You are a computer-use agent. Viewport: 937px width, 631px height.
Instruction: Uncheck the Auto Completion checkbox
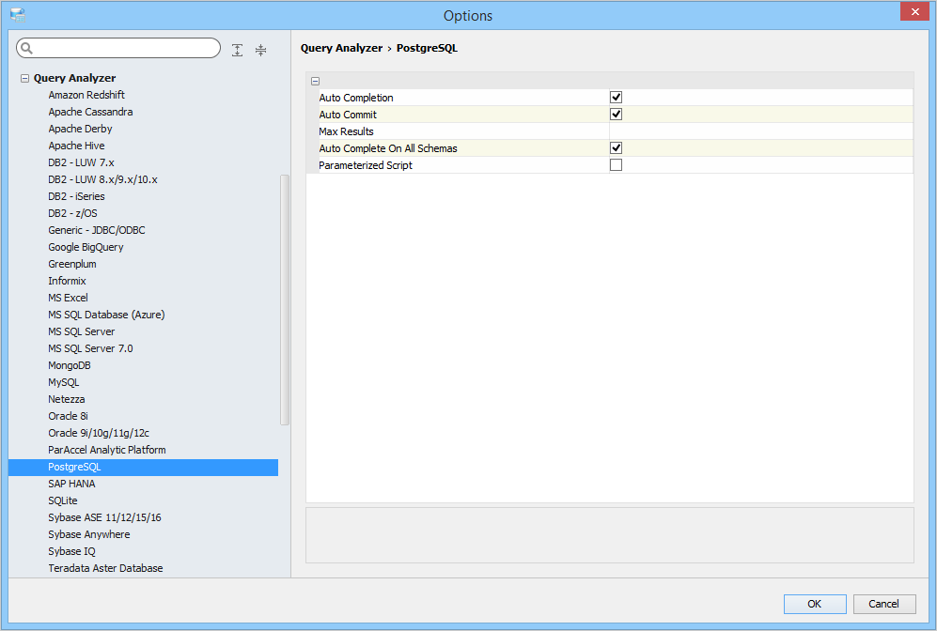[x=616, y=98]
